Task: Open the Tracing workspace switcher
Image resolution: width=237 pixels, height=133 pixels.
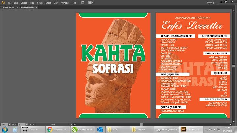Action: pos(212,3)
